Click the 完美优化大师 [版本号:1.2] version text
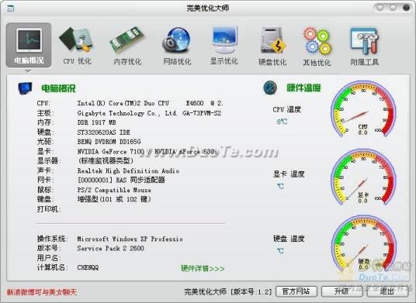This screenshot has height=303, width=416. click(228, 292)
